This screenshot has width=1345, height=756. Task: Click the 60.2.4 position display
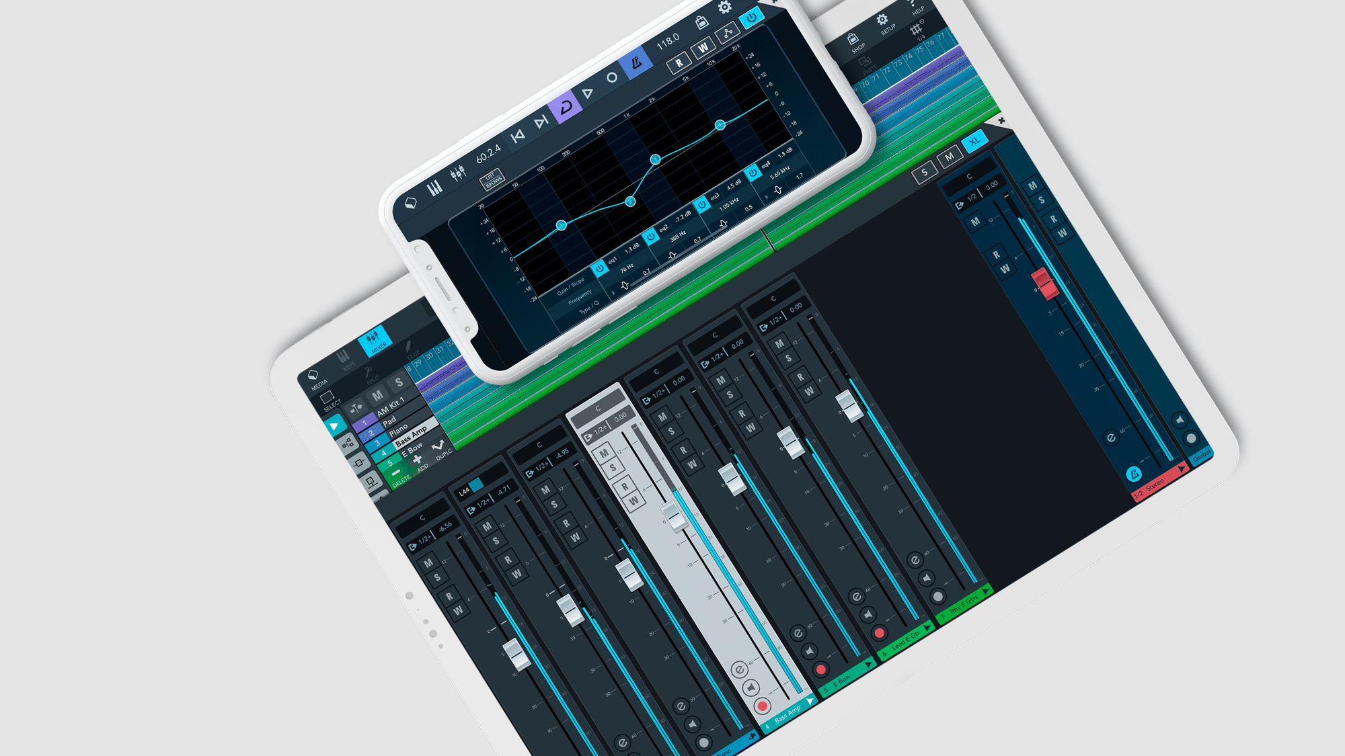point(489,153)
